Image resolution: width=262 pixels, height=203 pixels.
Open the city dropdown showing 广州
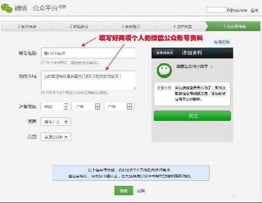coord(119,106)
